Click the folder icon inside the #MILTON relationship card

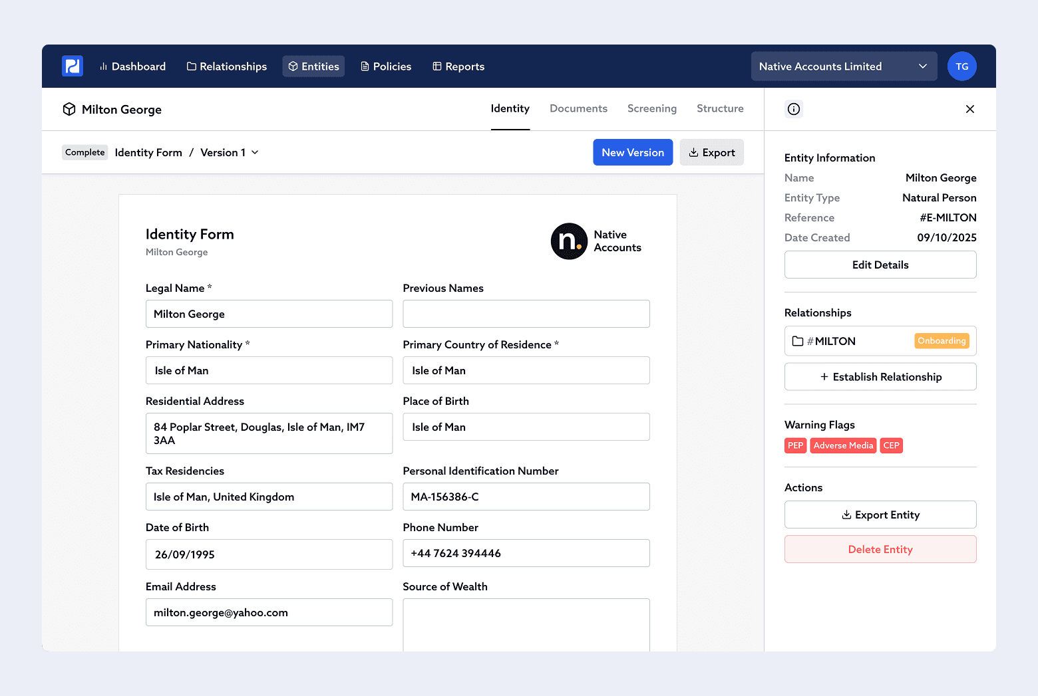pyautogui.click(x=798, y=341)
